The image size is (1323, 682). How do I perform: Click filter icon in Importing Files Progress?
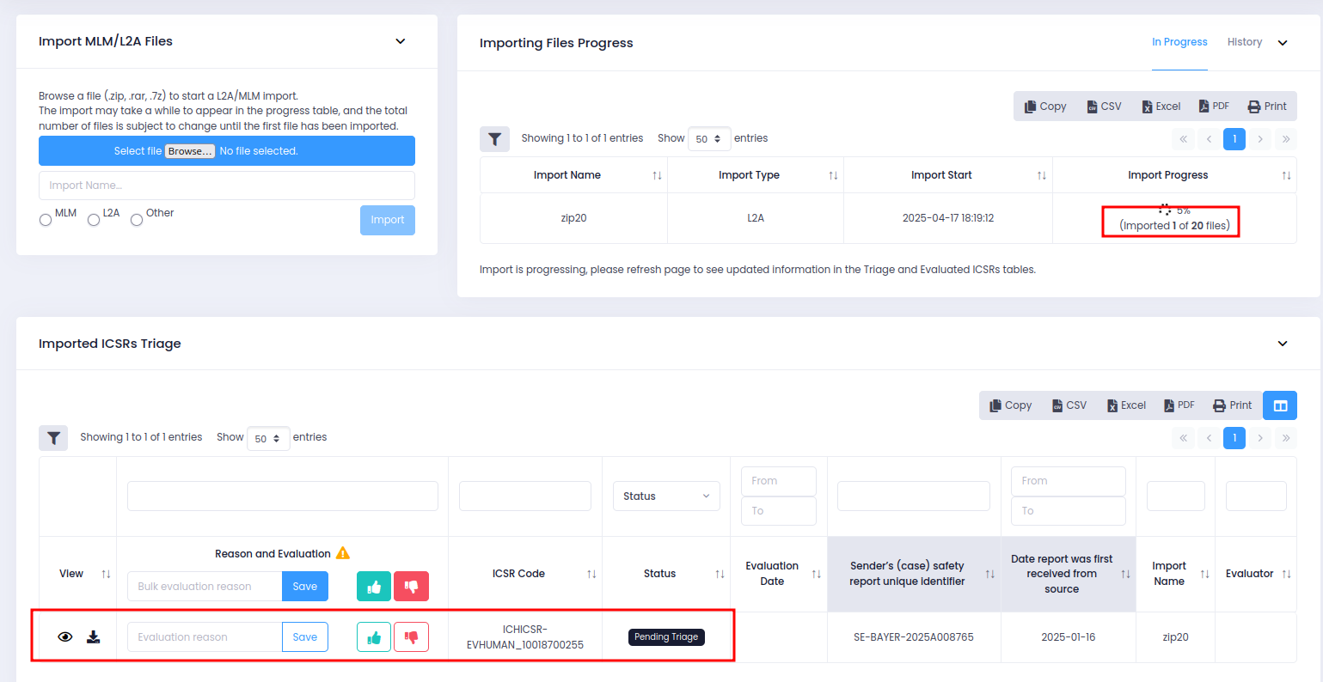[494, 139]
